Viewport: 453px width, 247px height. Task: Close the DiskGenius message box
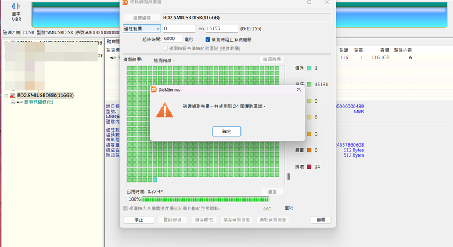pos(299,89)
